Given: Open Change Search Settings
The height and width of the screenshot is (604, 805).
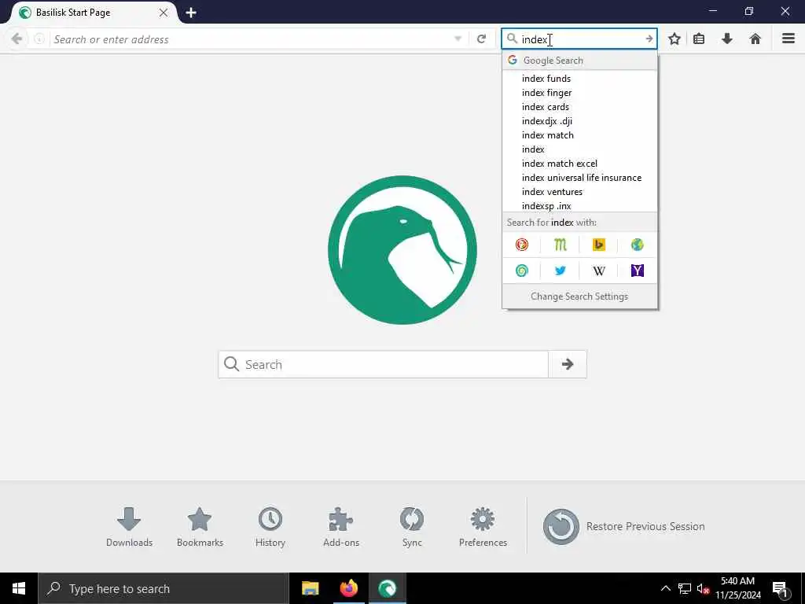Looking at the screenshot, I should (x=579, y=296).
